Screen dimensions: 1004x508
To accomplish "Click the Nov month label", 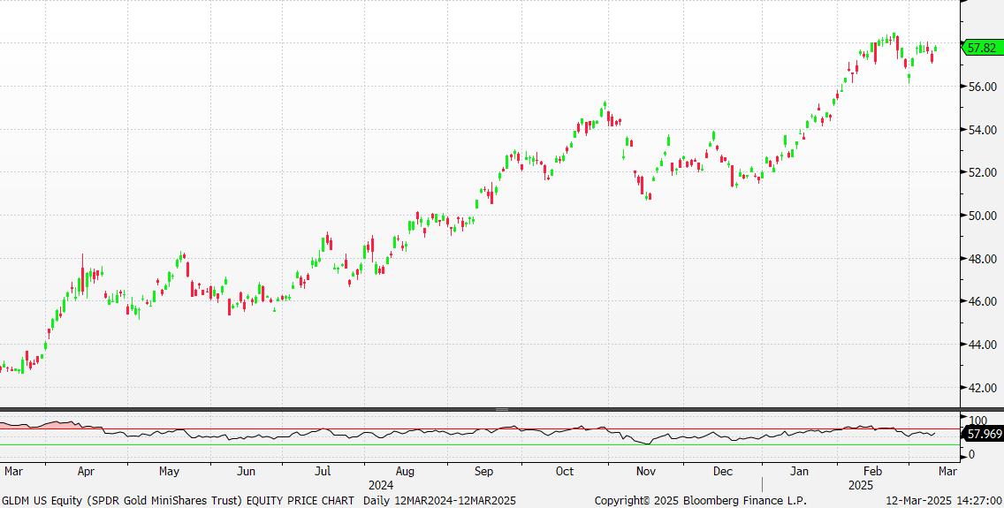I will (646, 472).
